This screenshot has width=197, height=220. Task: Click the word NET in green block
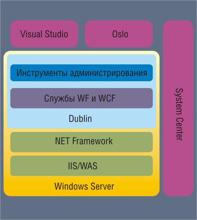[x=62, y=141]
